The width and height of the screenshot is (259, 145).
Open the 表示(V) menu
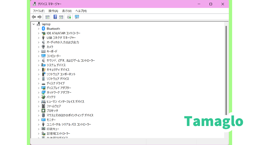click(x=67, y=11)
